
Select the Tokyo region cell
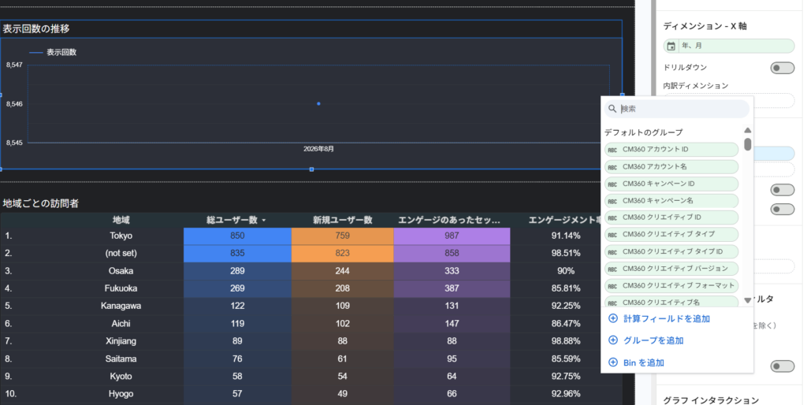coord(121,236)
